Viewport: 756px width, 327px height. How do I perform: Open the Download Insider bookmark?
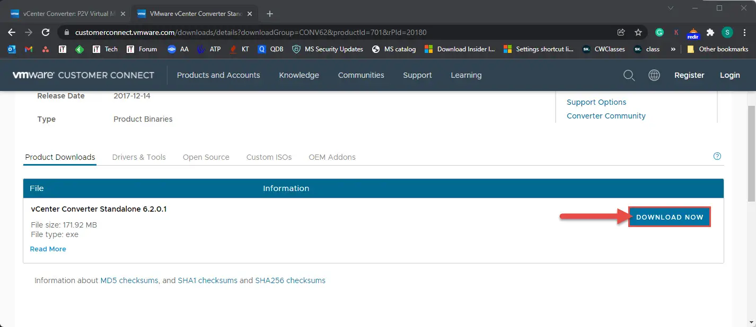click(x=460, y=49)
